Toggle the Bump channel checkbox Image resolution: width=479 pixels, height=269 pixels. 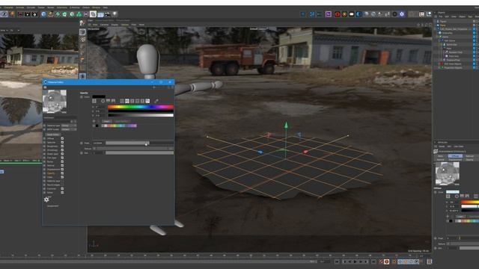62,161
